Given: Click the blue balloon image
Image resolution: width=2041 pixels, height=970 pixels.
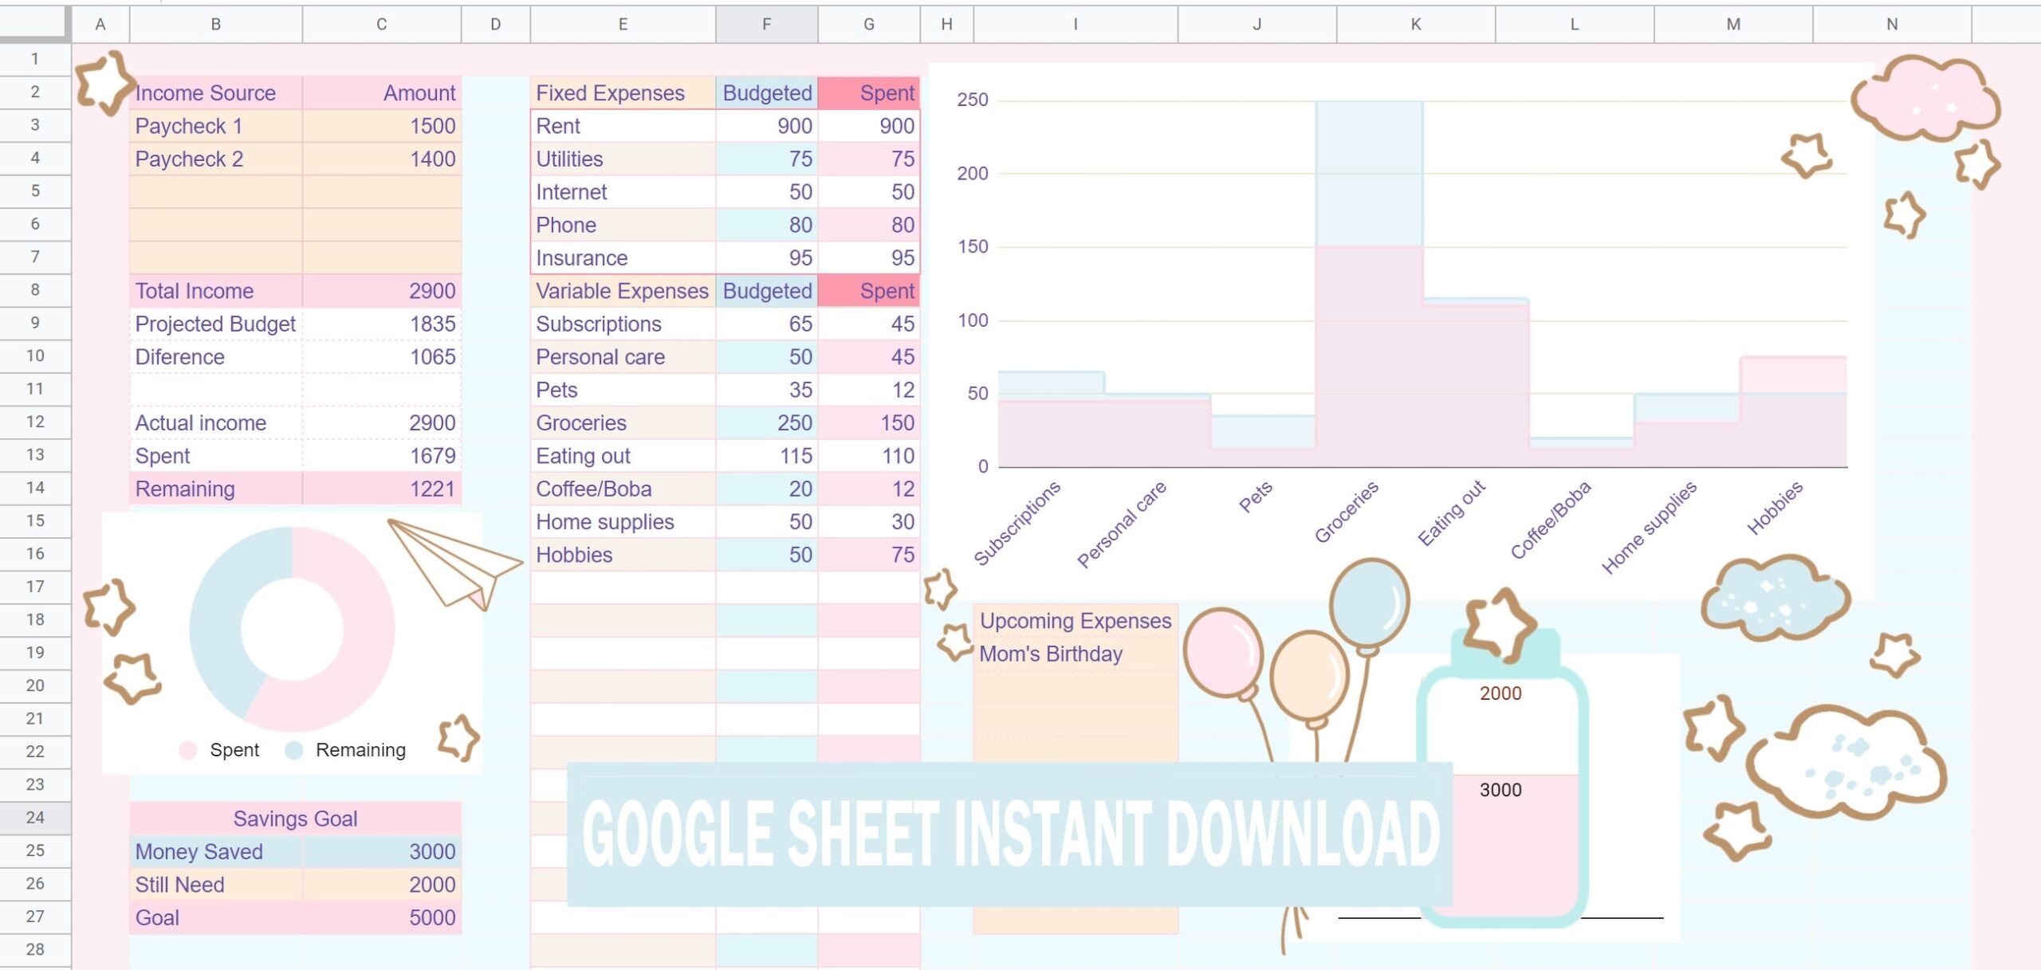Looking at the screenshot, I should point(1370,602).
